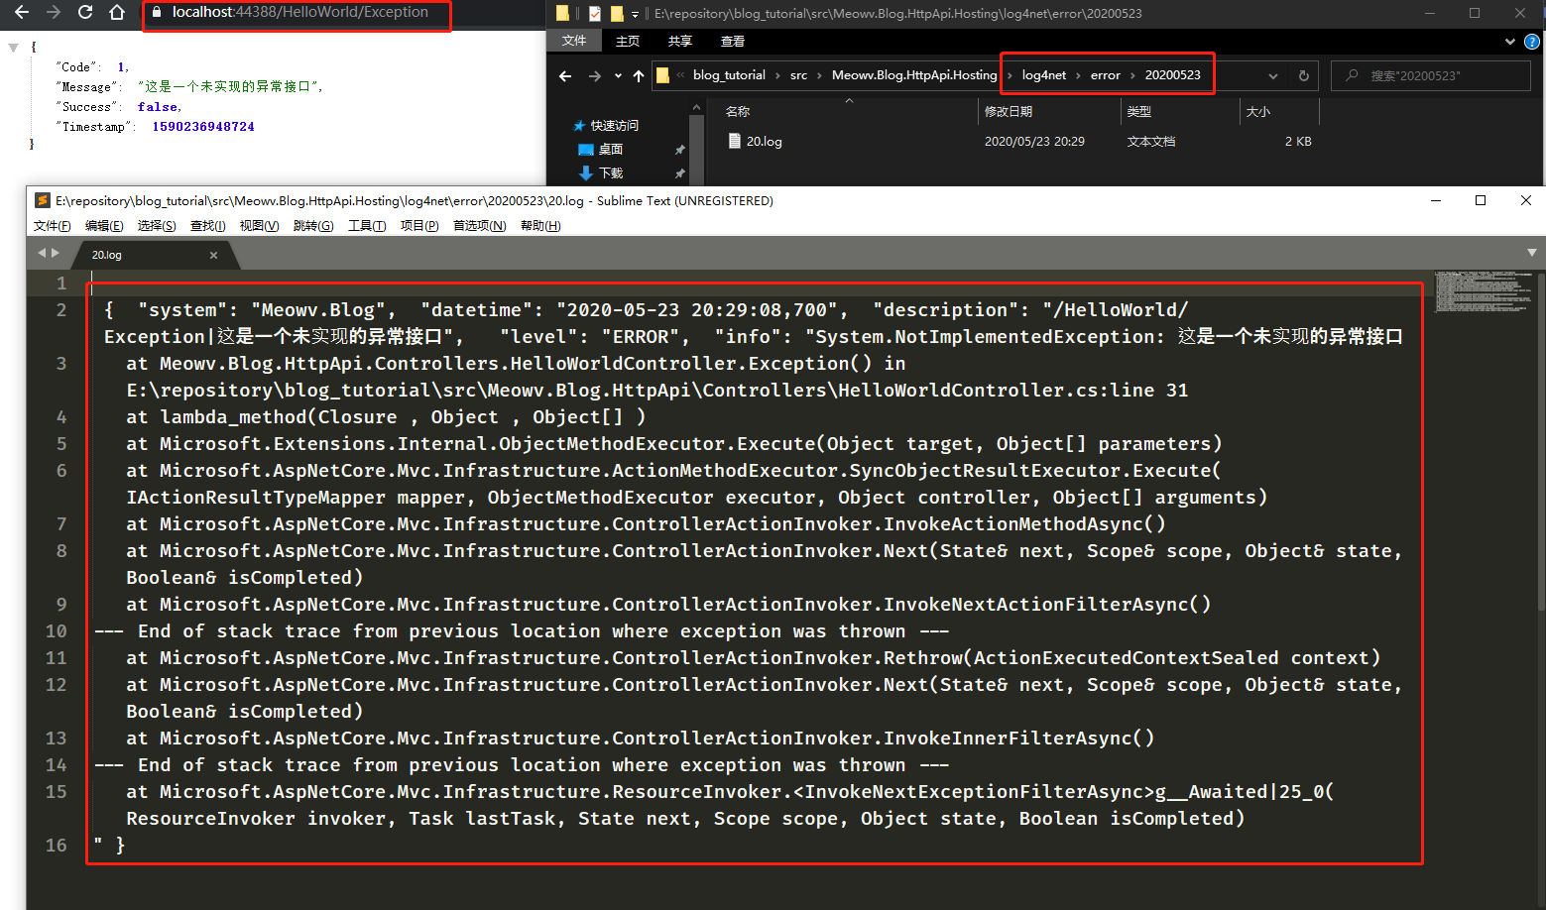
Task: Jump to src folder in the breadcrumb
Action: (x=798, y=75)
